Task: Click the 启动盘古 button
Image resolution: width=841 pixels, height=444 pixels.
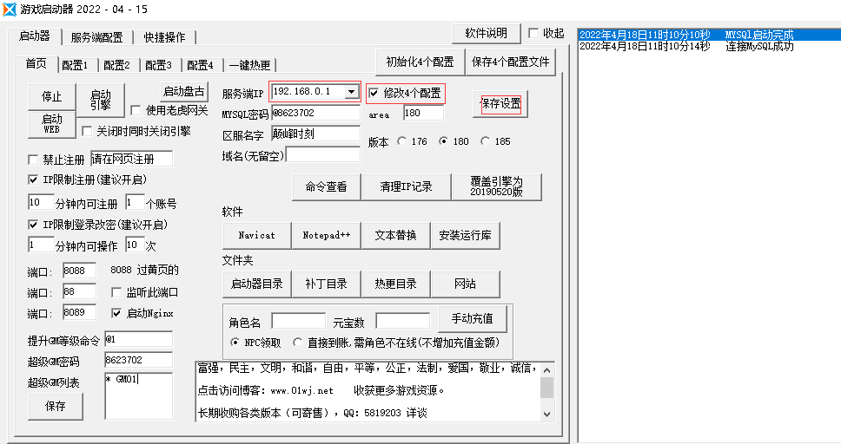Action: coord(184,92)
